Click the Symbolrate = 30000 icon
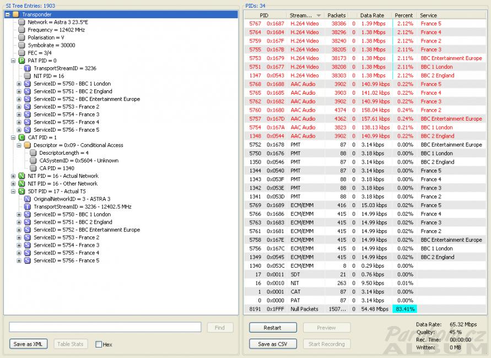The image size is (491, 358). pyautogui.click(x=21, y=45)
